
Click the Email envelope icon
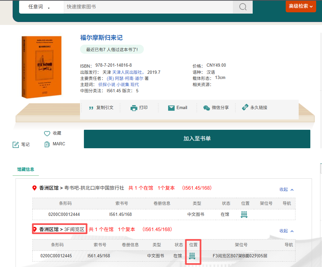pos(171,108)
